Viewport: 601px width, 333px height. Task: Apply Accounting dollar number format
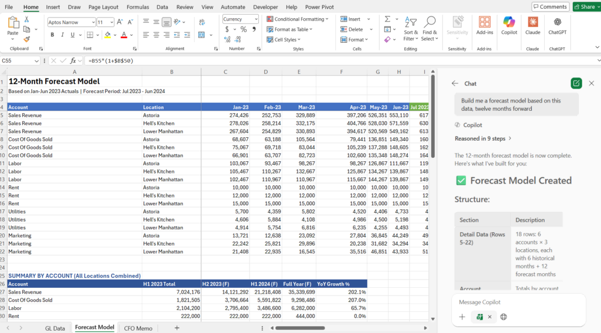pyautogui.click(x=227, y=29)
